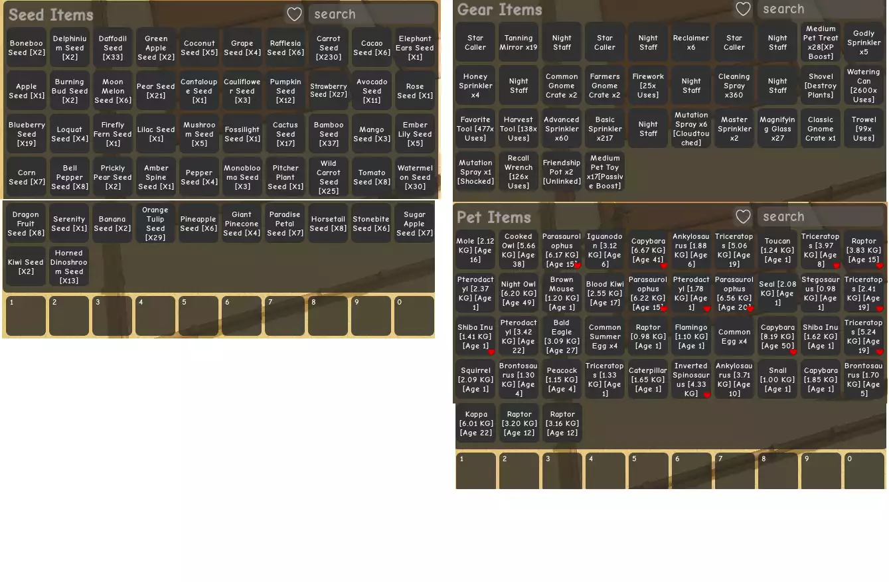Viewport: 889px width, 582px height.
Task: Toggle the favorites heart in Gear Items
Action: (743, 9)
